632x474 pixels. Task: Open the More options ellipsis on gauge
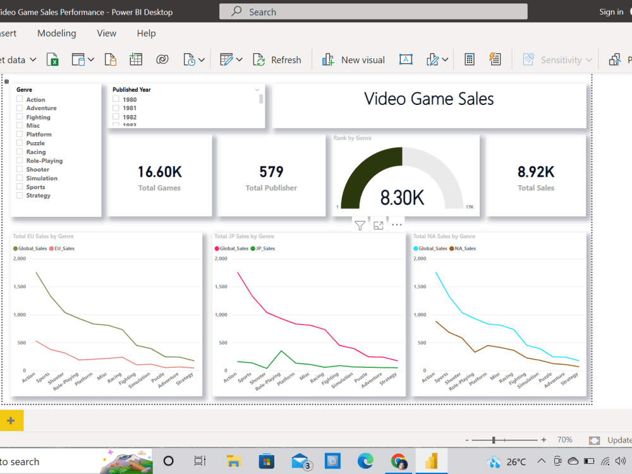[397, 225]
